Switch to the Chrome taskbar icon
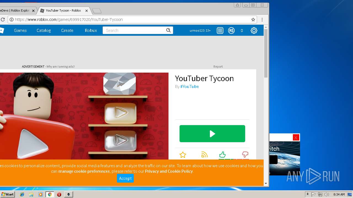 (50, 194)
